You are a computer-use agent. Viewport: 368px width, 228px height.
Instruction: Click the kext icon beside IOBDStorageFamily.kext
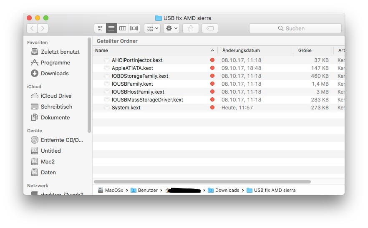click(x=106, y=76)
